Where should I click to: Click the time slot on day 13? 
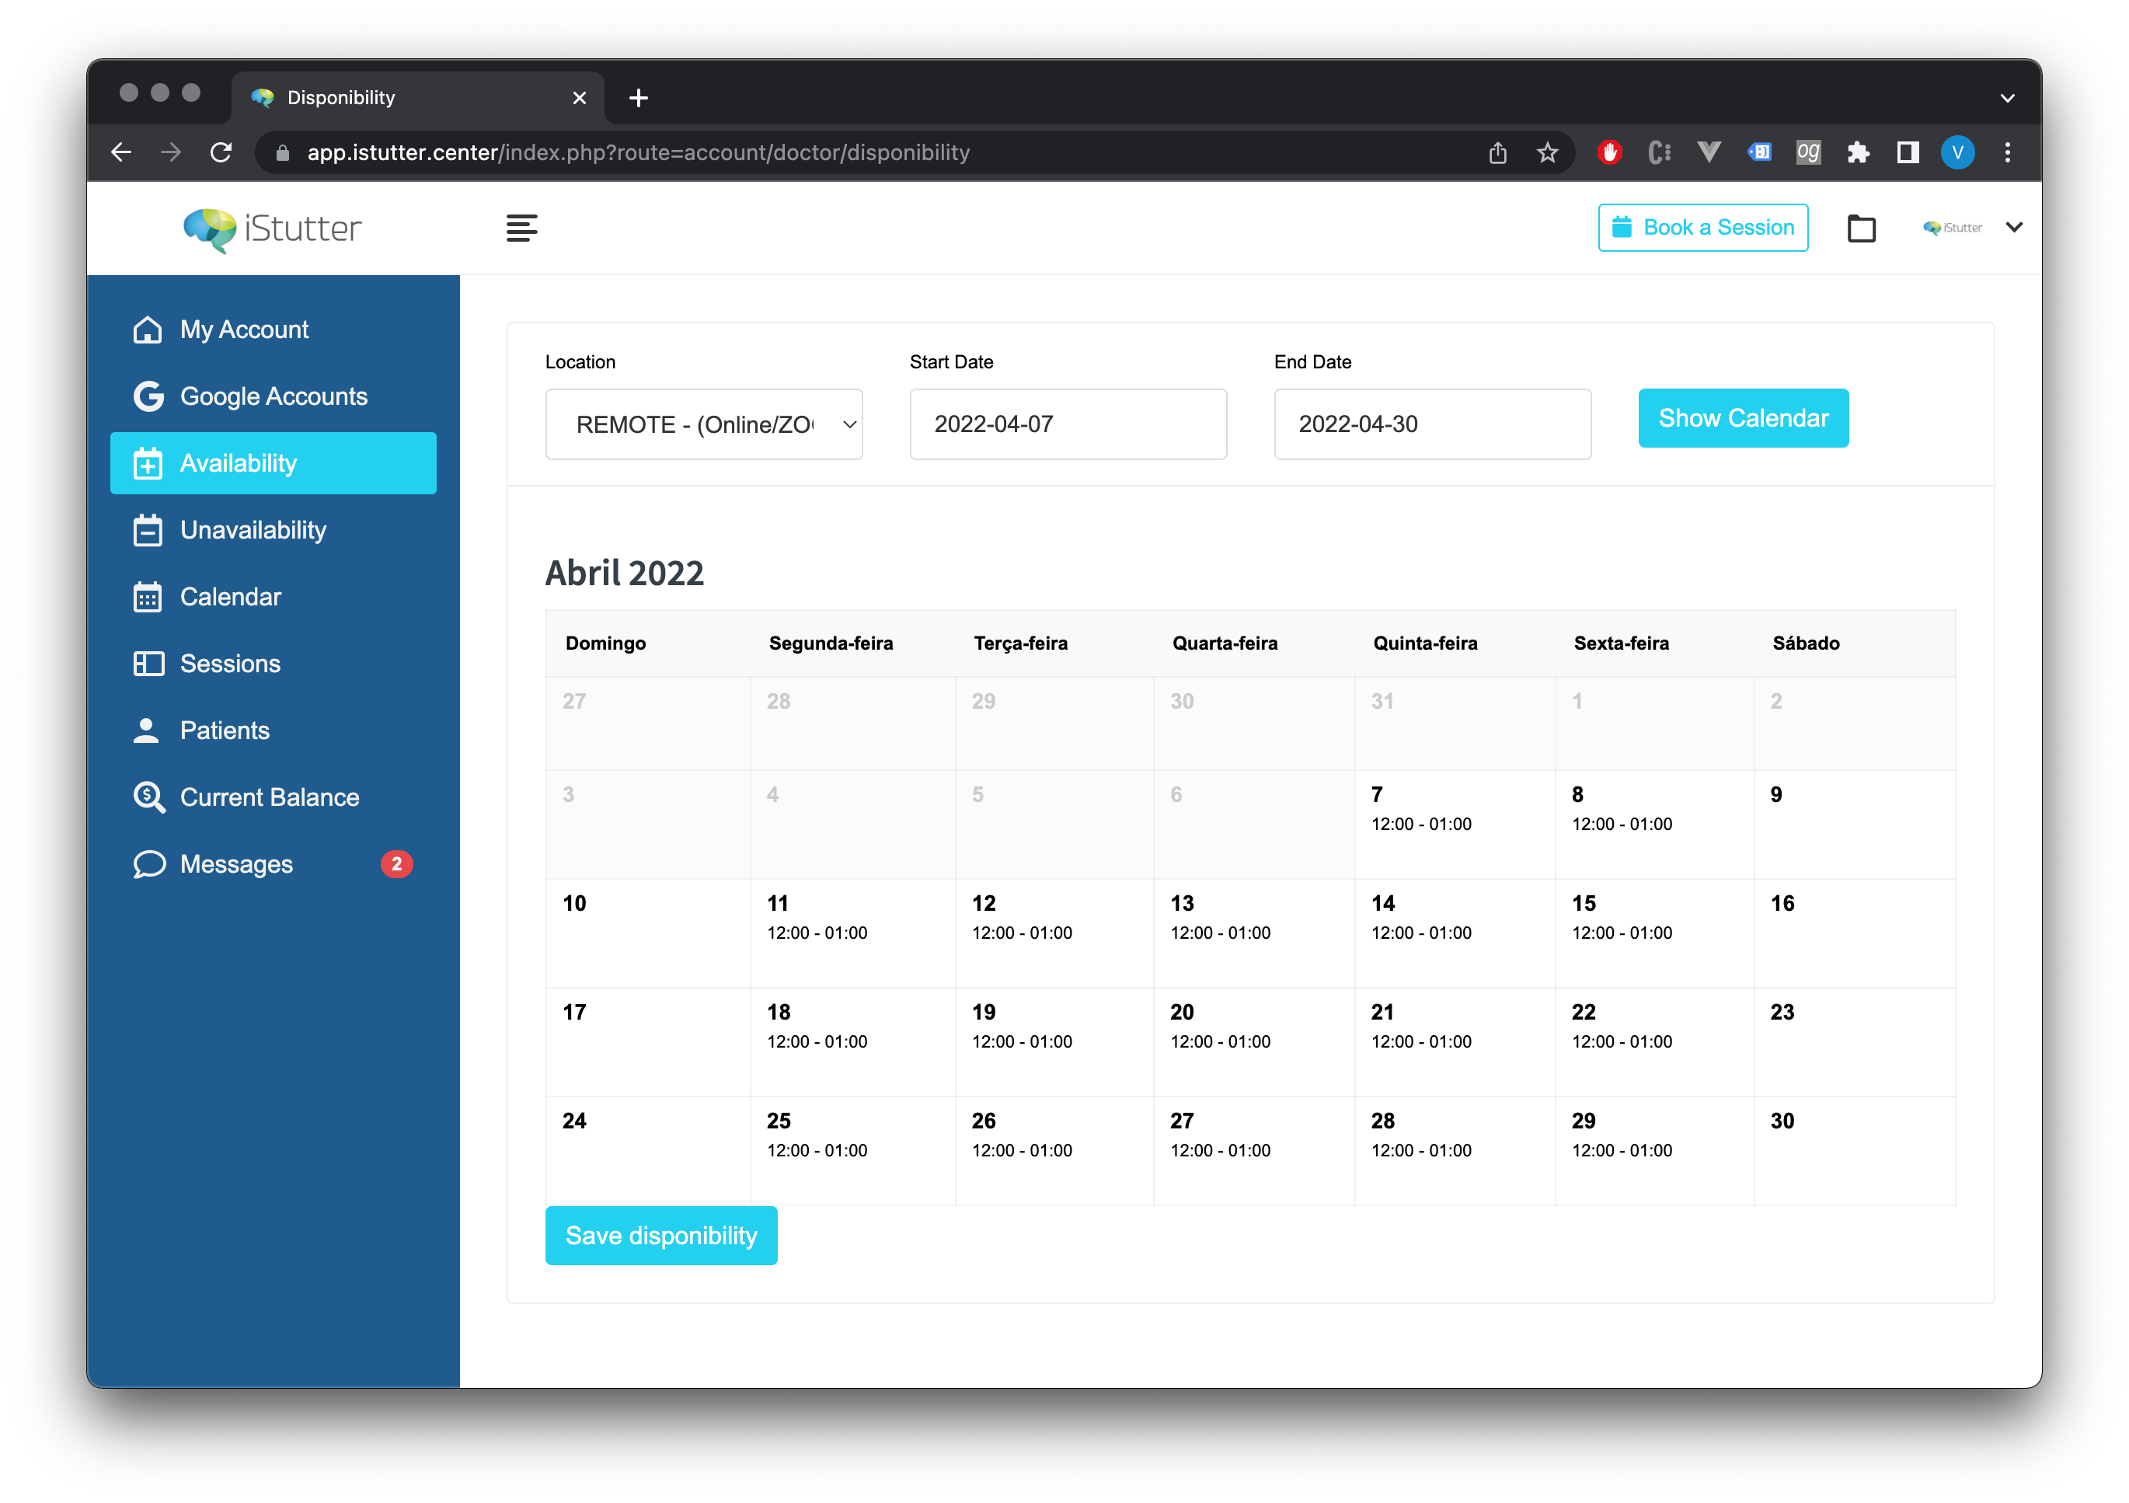(1220, 933)
